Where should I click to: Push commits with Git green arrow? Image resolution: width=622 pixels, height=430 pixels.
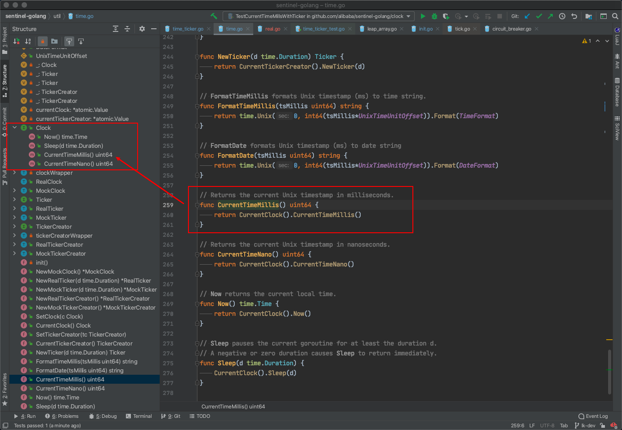(x=550, y=16)
